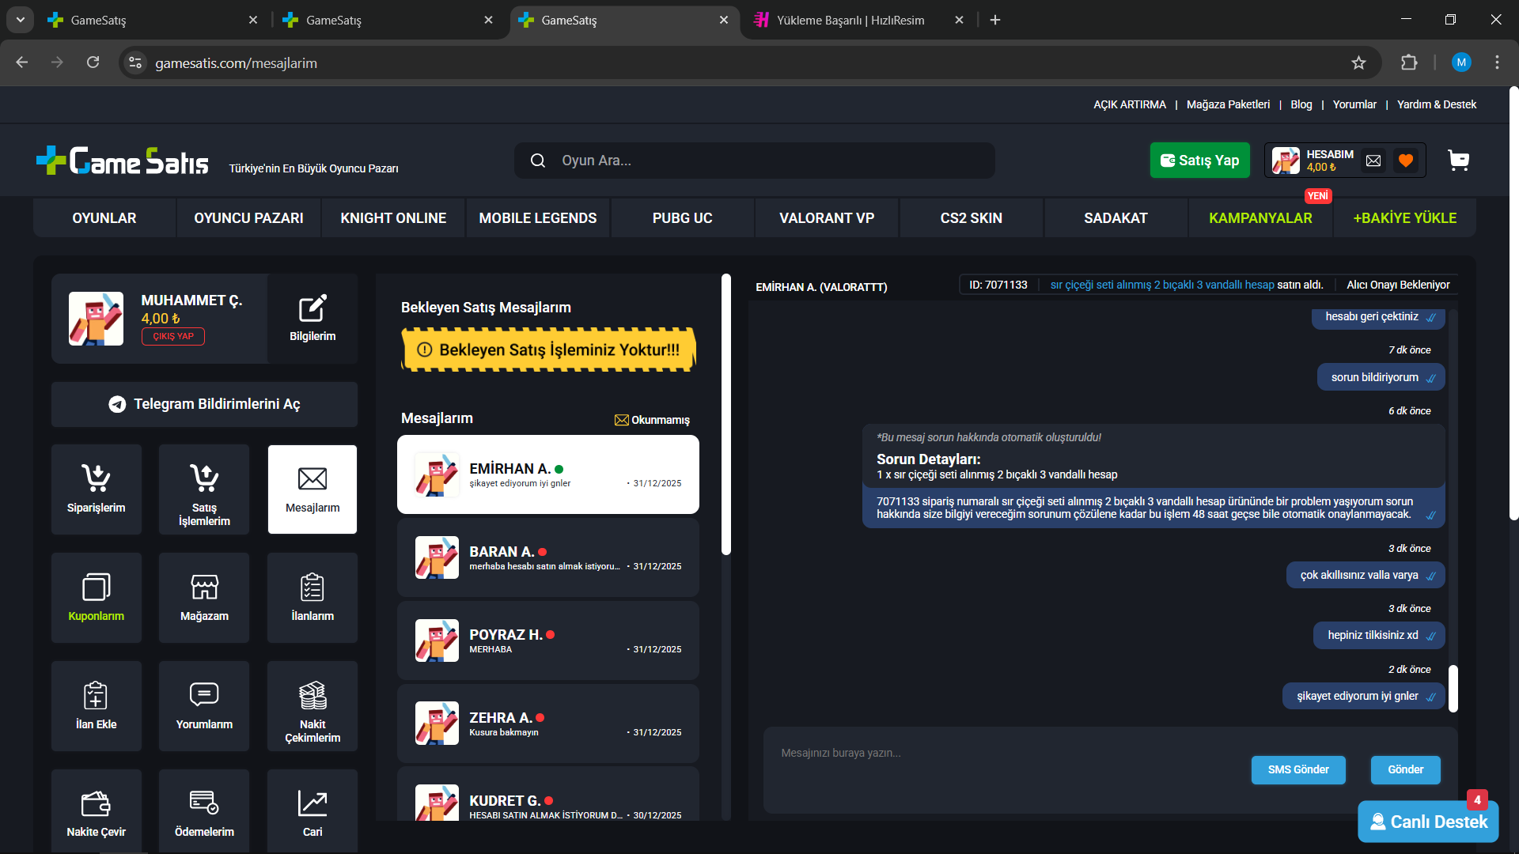Open Yardım & Destek link

tap(1437, 104)
